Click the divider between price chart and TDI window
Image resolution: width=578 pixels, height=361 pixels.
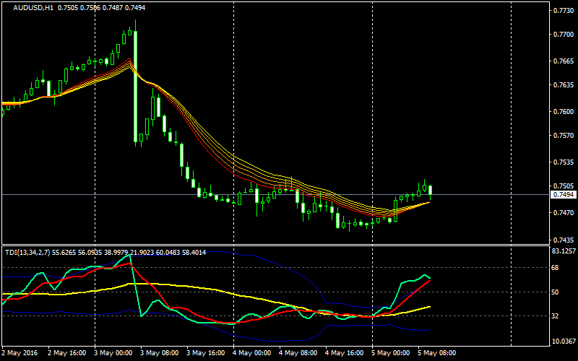coord(275,245)
